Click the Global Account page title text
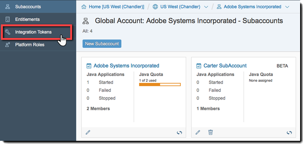The height and width of the screenshot is (144, 303). point(189,21)
